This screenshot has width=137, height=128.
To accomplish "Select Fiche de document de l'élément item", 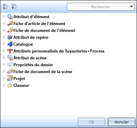I will [x=44, y=31].
